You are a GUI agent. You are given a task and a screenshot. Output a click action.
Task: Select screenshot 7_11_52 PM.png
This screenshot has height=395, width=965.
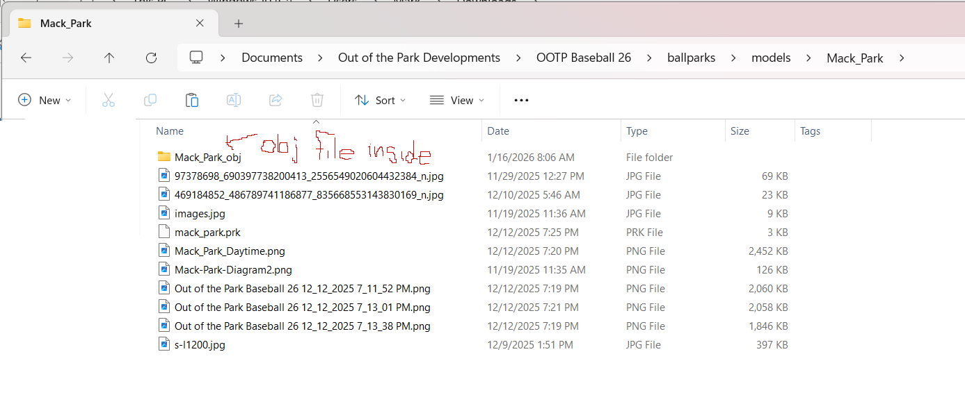[x=303, y=288]
